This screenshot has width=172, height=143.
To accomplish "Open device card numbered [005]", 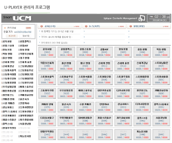I will (123, 52).
